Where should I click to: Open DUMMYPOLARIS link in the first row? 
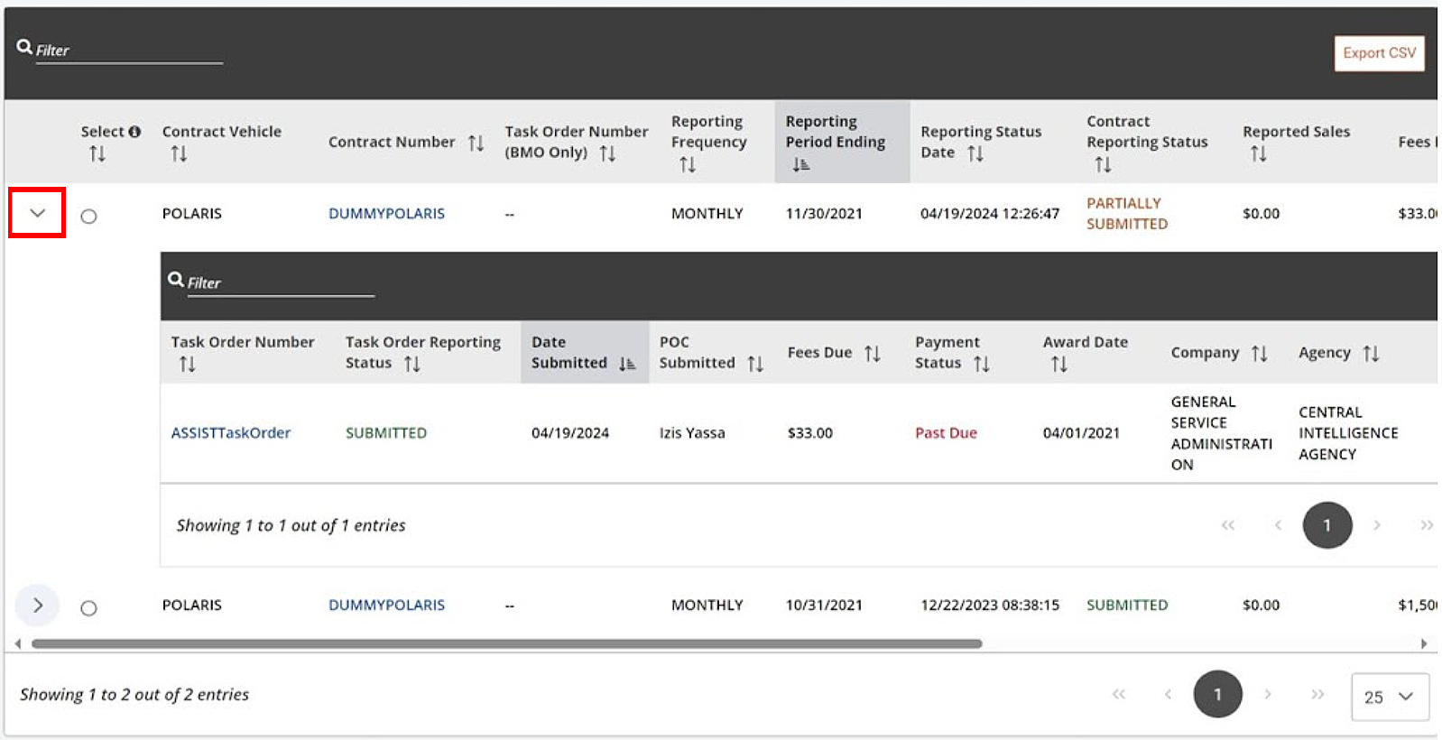tap(386, 214)
